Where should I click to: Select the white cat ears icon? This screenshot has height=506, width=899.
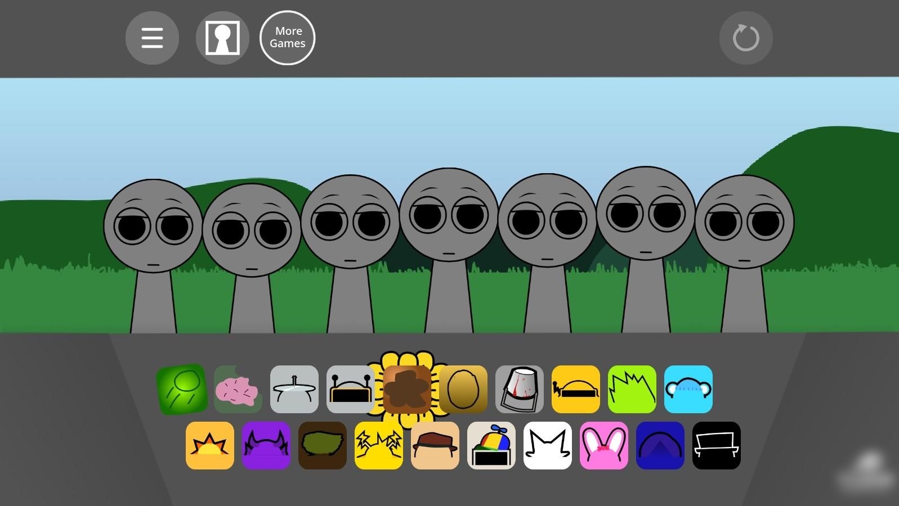click(548, 445)
